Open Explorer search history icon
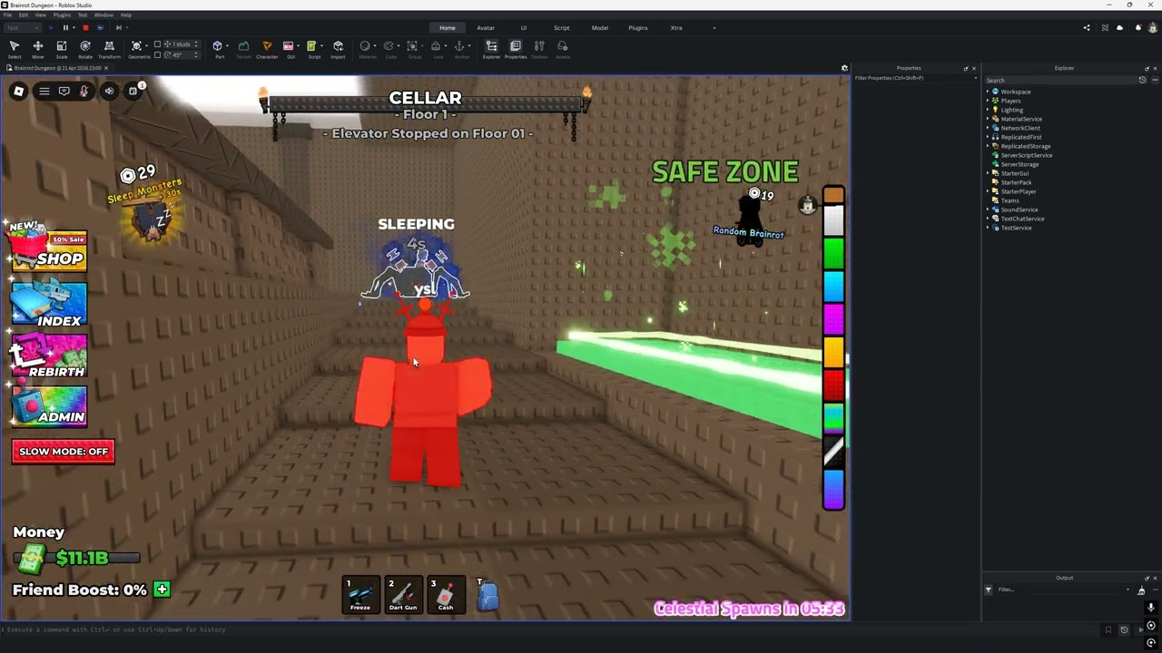Screen dimensions: 1162x653 (x=1142, y=80)
